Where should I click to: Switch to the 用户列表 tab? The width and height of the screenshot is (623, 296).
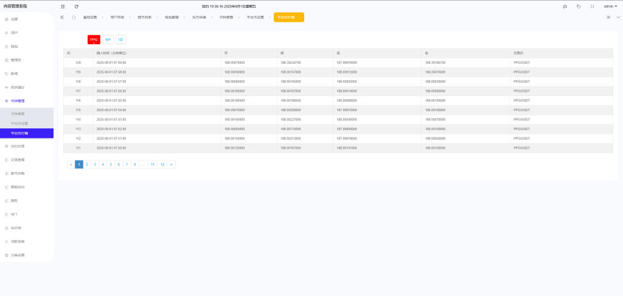click(x=117, y=17)
